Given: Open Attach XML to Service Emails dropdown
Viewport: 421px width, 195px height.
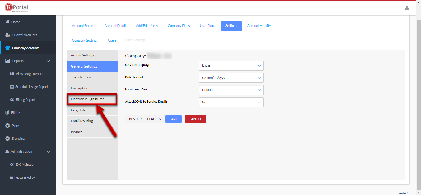Looking at the screenshot, I should pos(231,102).
